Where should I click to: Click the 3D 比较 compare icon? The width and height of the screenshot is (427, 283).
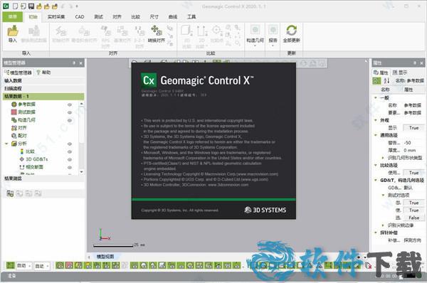[x=186, y=31]
